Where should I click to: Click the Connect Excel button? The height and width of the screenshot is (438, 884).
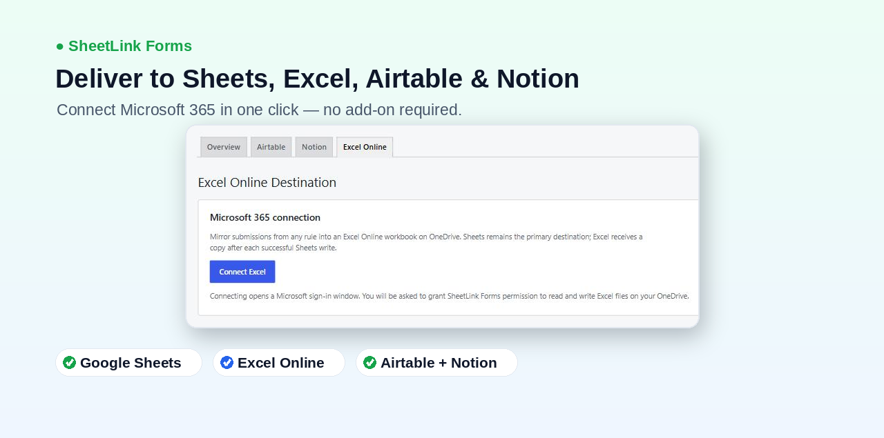tap(242, 272)
